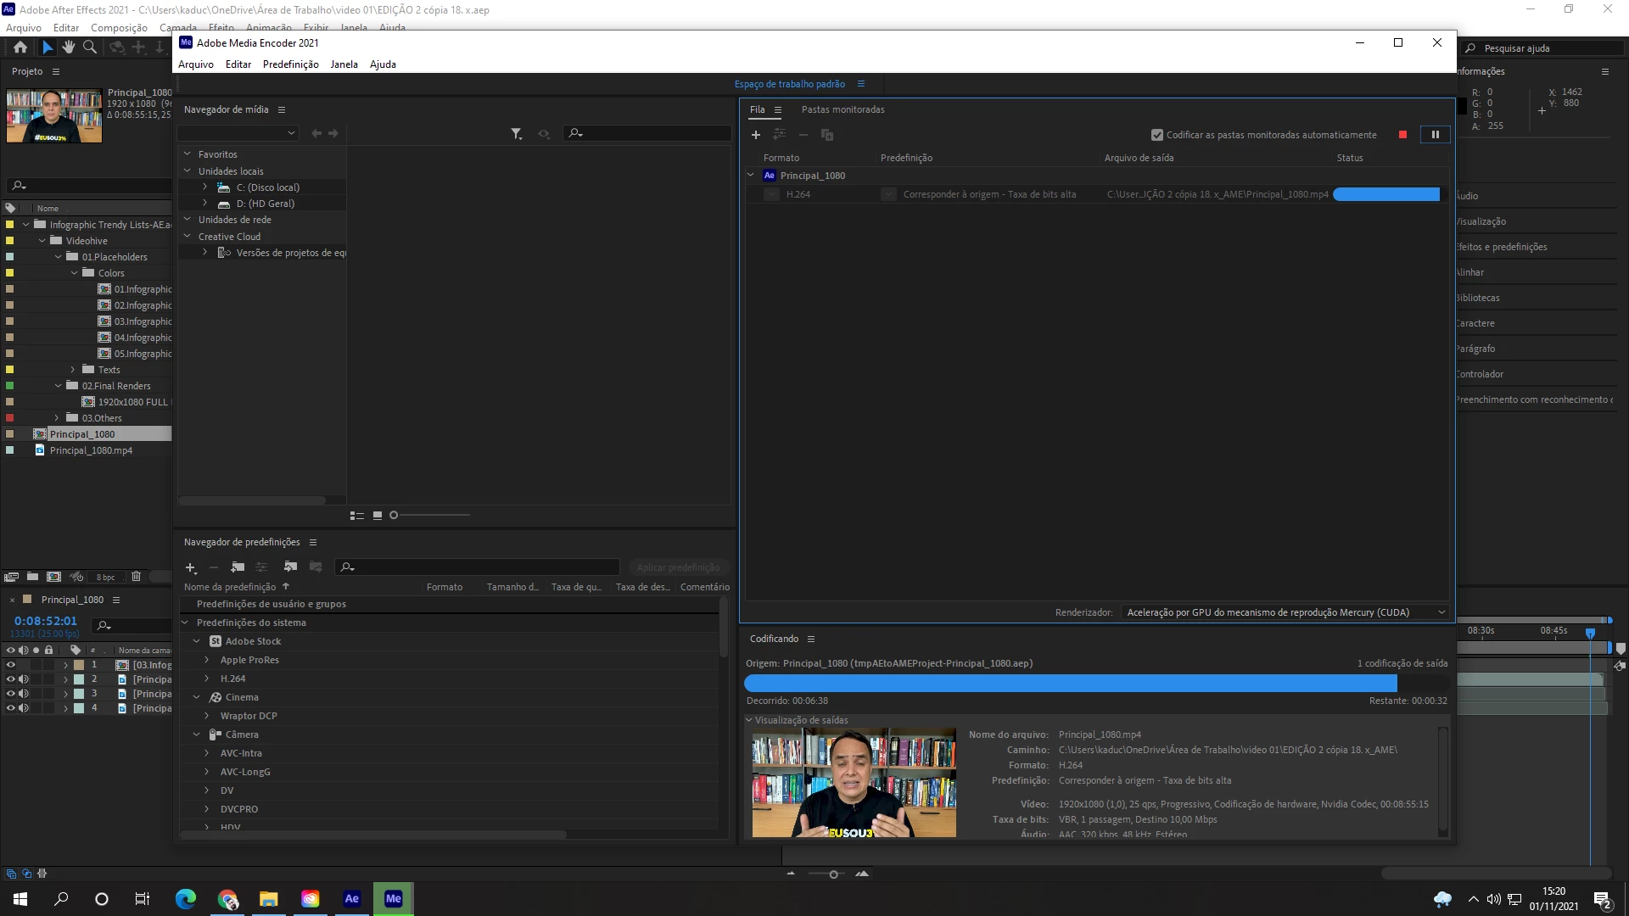Disable automatic encoding of watched folders
This screenshot has height=916, width=1629.
point(1156,135)
